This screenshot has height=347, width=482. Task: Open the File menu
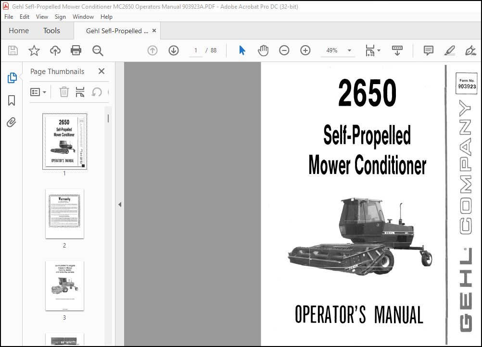(x=9, y=17)
